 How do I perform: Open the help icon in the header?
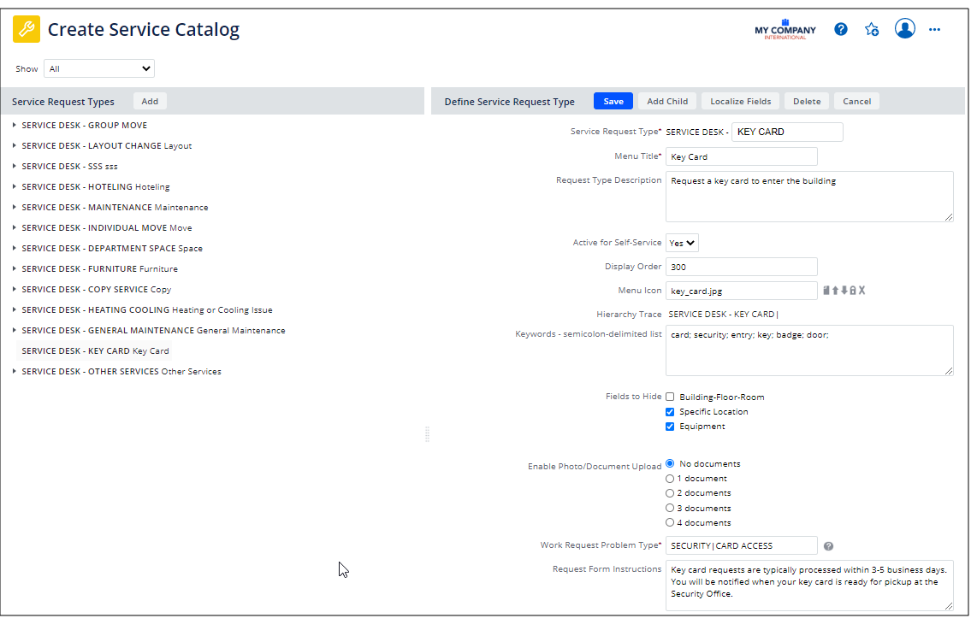[x=840, y=28]
